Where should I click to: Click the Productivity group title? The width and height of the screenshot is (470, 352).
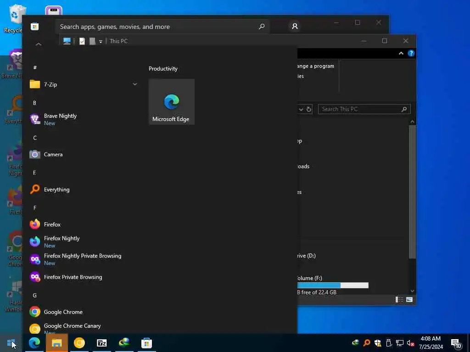click(163, 69)
